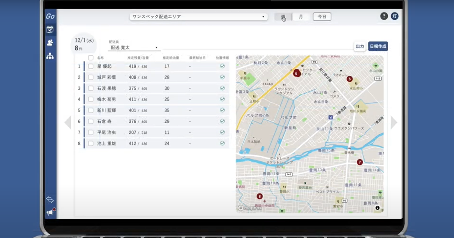Tick the checkbox for 星 優起
Viewport: 454px width, 238px height.
91,66
